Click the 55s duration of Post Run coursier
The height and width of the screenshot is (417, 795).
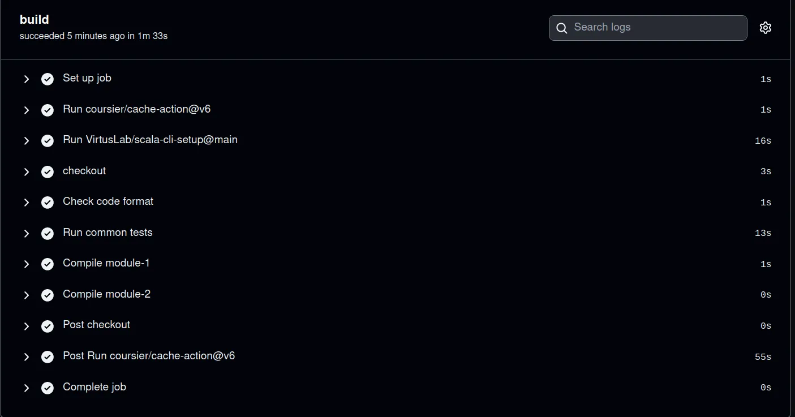coord(763,357)
